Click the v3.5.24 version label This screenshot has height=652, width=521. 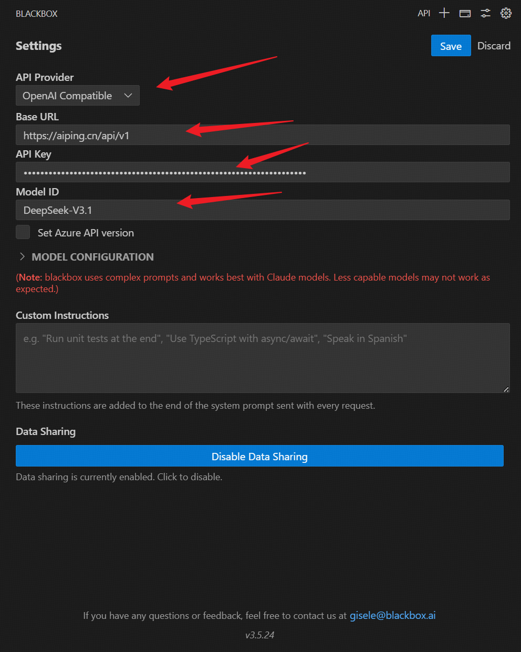click(259, 635)
